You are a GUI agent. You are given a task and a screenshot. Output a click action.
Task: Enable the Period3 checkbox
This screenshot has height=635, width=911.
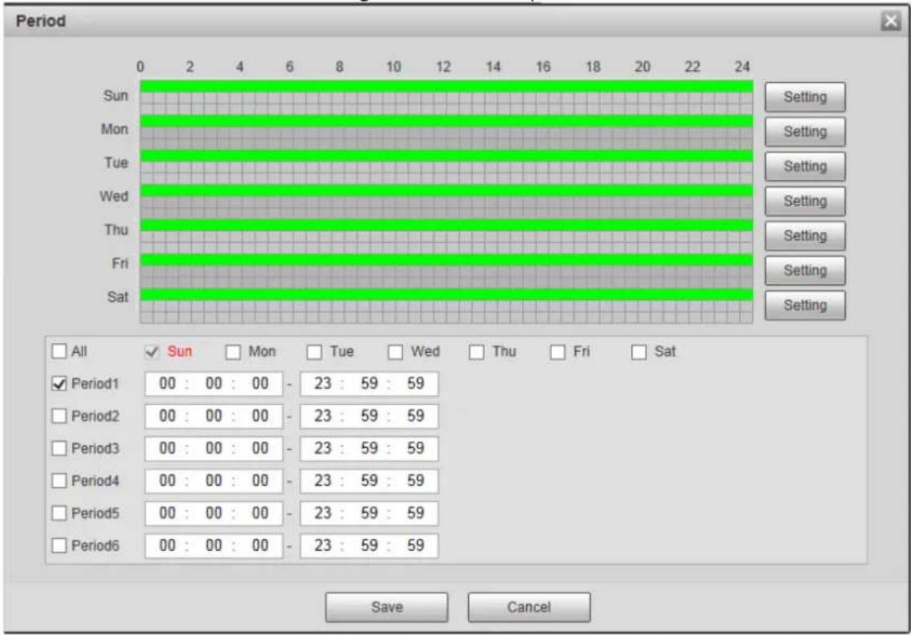60,448
